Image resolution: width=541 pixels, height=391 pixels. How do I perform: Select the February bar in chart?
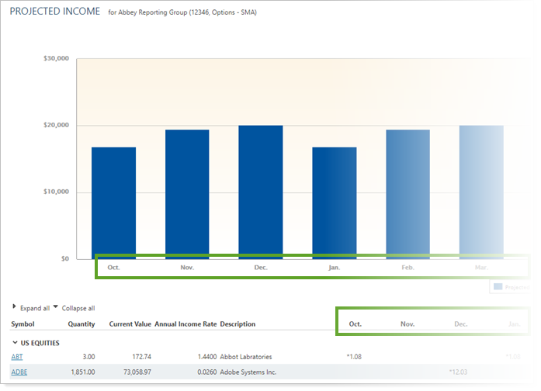coord(408,194)
